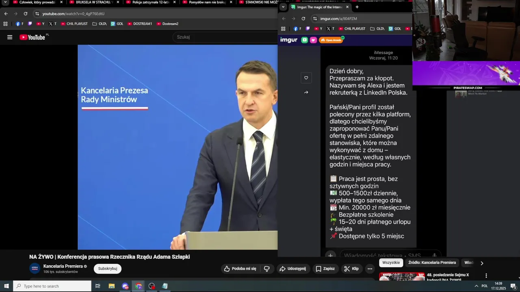
Task: Open File Explorer from the taskbar
Action: pyautogui.click(x=112, y=286)
